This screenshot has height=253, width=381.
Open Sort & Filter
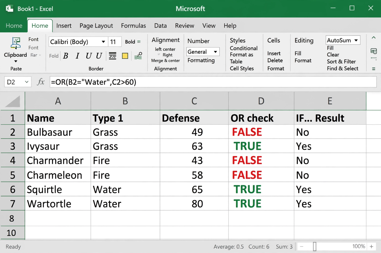click(x=341, y=61)
